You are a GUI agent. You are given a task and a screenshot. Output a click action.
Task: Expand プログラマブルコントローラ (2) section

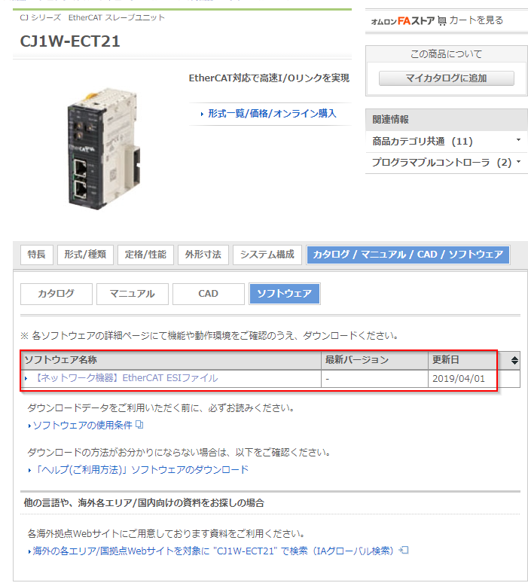[446, 163]
